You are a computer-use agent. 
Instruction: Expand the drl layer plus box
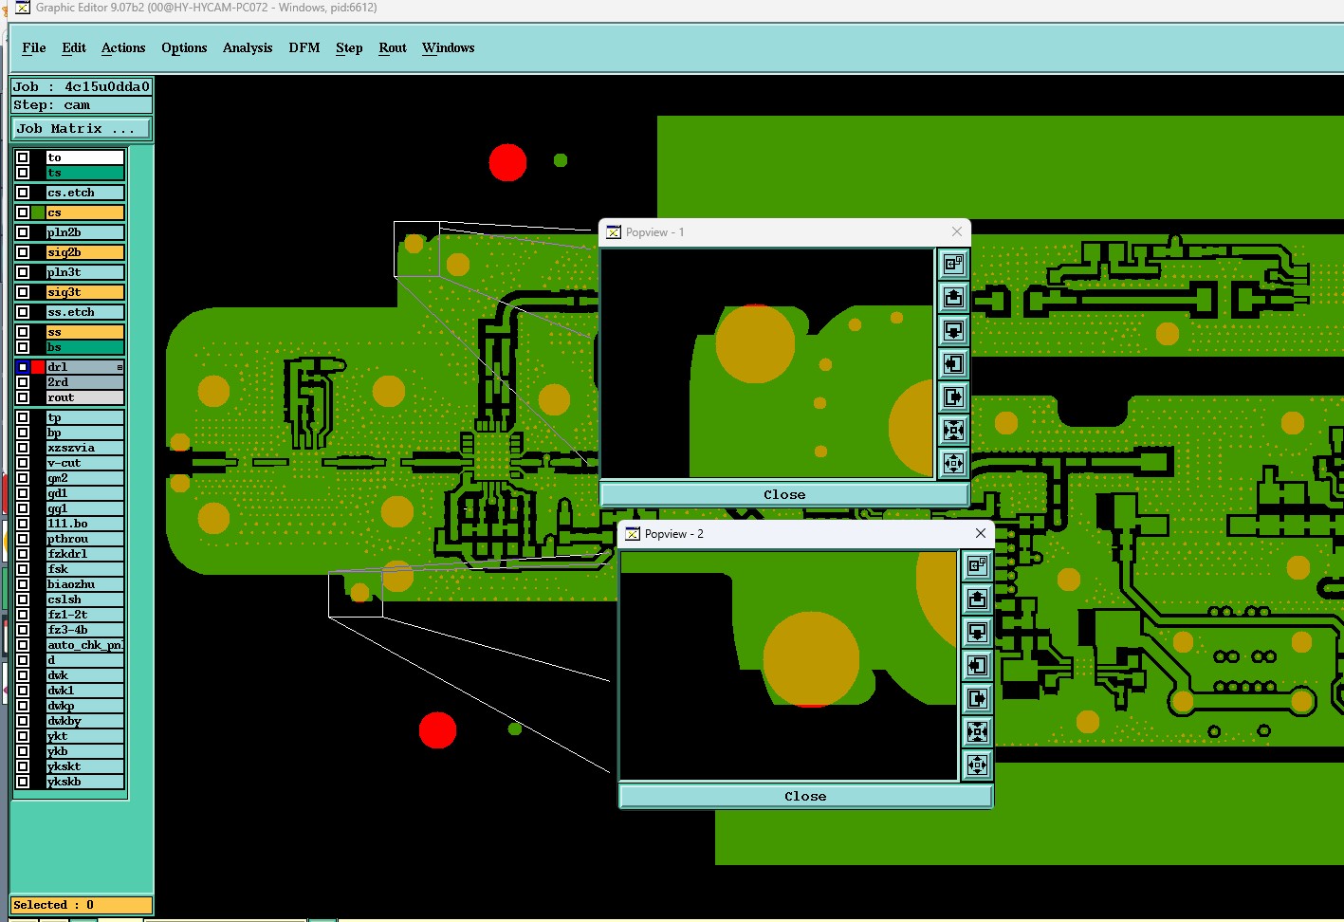[x=120, y=367]
